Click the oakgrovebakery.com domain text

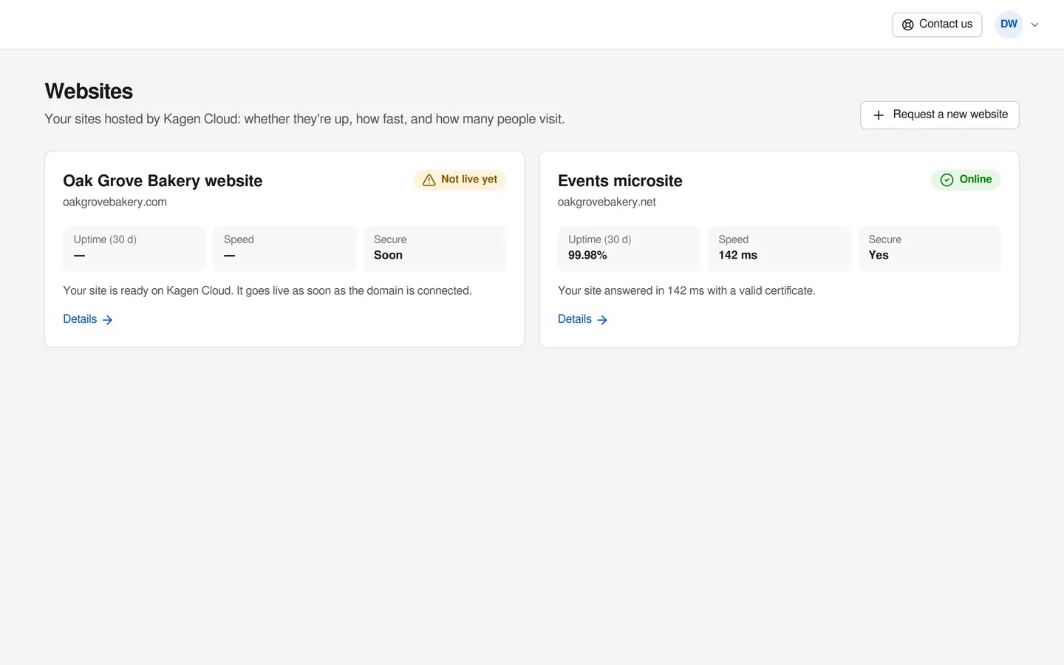pos(115,202)
